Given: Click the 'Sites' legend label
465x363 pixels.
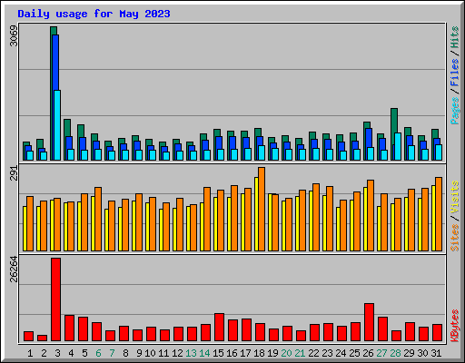Looking at the screenshot, I should (x=454, y=238).
